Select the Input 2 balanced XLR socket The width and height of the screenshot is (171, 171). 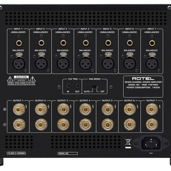pyautogui.click(x=41, y=64)
